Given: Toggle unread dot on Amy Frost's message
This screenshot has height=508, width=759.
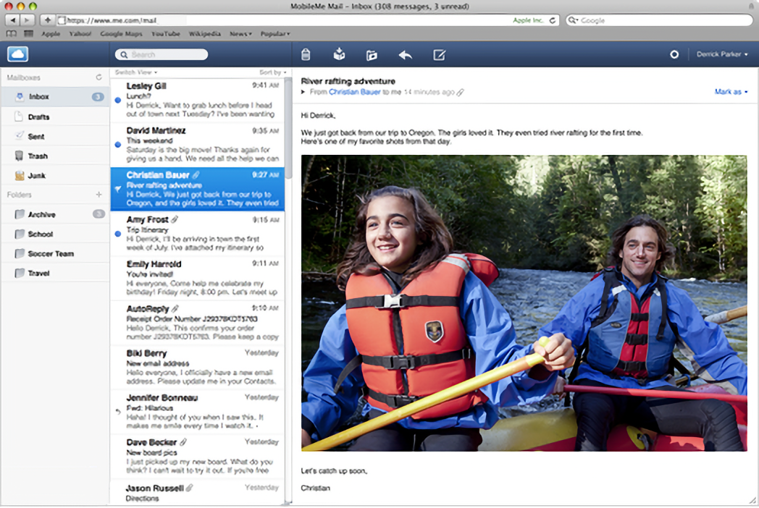Looking at the screenshot, I should tap(117, 234).
